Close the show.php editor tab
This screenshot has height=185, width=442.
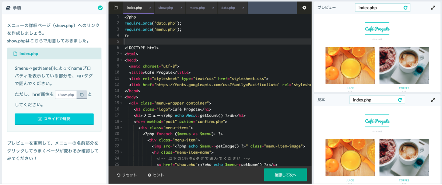click(x=182, y=8)
